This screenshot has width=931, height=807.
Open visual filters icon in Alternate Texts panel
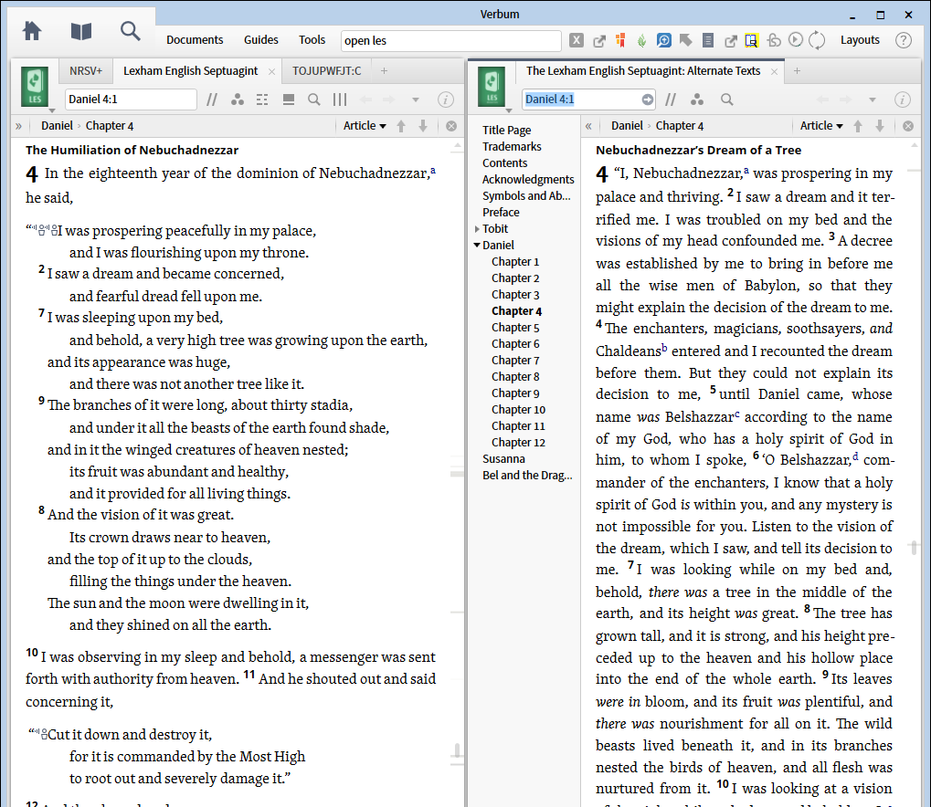click(697, 100)
